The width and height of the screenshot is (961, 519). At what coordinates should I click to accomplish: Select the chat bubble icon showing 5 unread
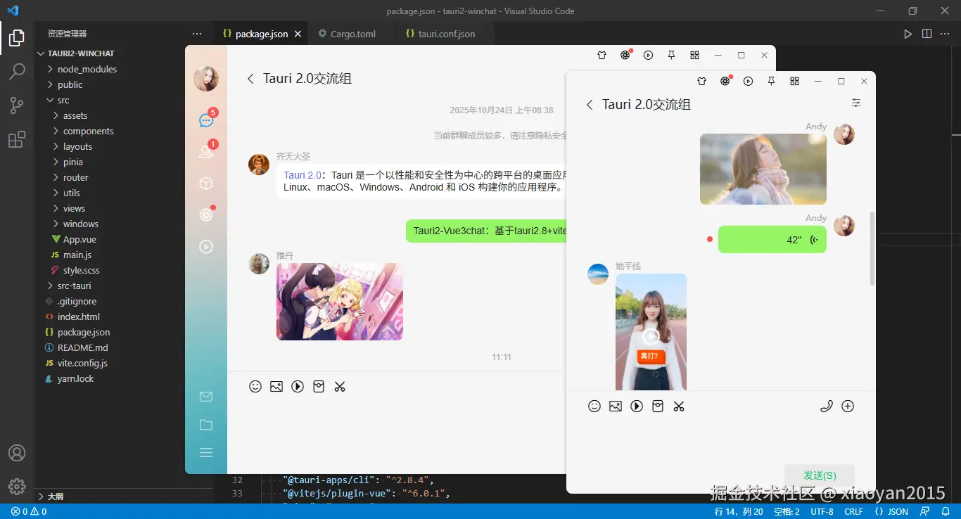pyautogui.click(x=205, y=120)
